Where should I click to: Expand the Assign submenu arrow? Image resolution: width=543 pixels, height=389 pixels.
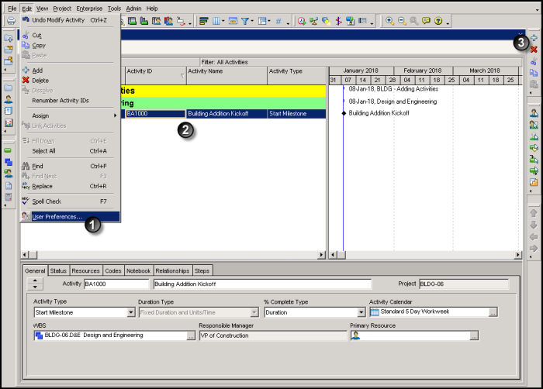point(115,115)
